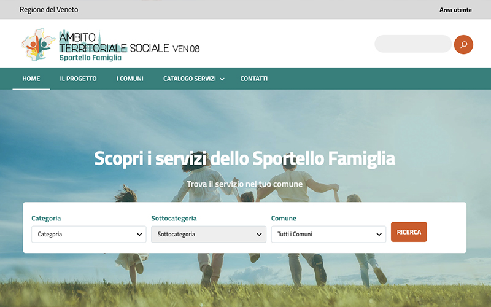This screenshot has width=491, height=307.
Task: Open the Il Progetto menu item
Action: pos(79,79)
